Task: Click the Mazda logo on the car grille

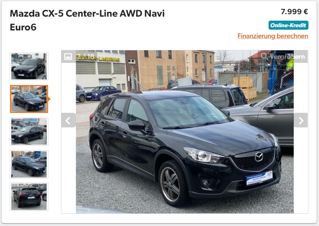Action: 259,157
